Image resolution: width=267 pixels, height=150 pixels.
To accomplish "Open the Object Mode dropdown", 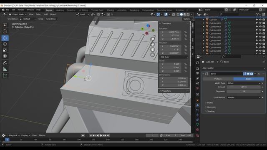I will pos(18,15).
